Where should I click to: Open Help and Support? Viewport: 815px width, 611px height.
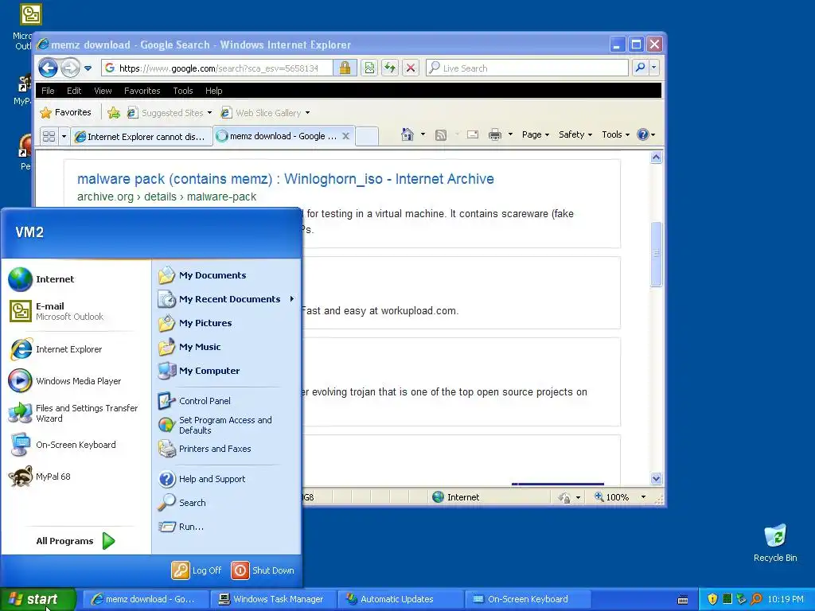[226, 479]
